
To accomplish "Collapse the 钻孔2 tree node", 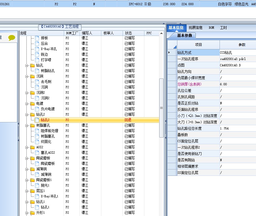I will click(26, 115).
